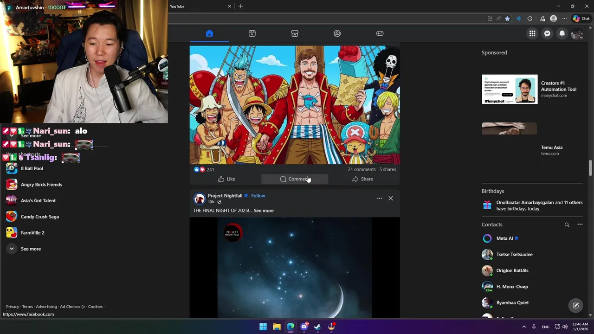The height and width of the screenshot is (334, 594).
Task: View today's birthdays notice
Action: pyautogui.click(x=532, y=206)
